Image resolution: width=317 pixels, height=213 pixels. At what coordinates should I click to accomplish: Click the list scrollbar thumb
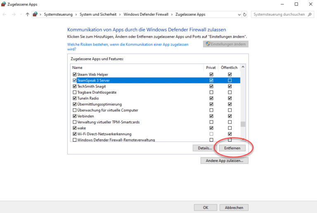coord(243,124)
